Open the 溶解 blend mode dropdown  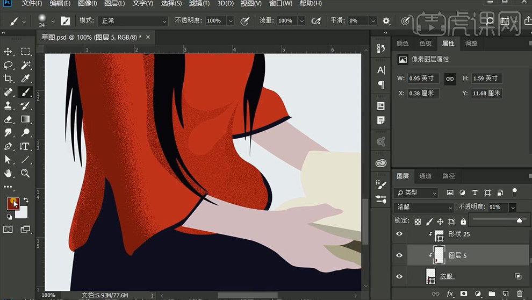[425, 208]
